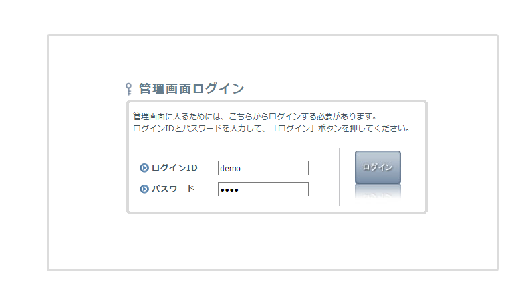Click the 管理画面ログイン heading text

tap(192, 88)
